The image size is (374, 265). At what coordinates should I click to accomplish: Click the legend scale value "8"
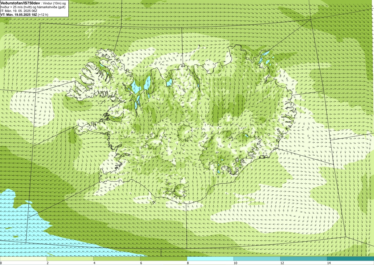pos(188,263)
